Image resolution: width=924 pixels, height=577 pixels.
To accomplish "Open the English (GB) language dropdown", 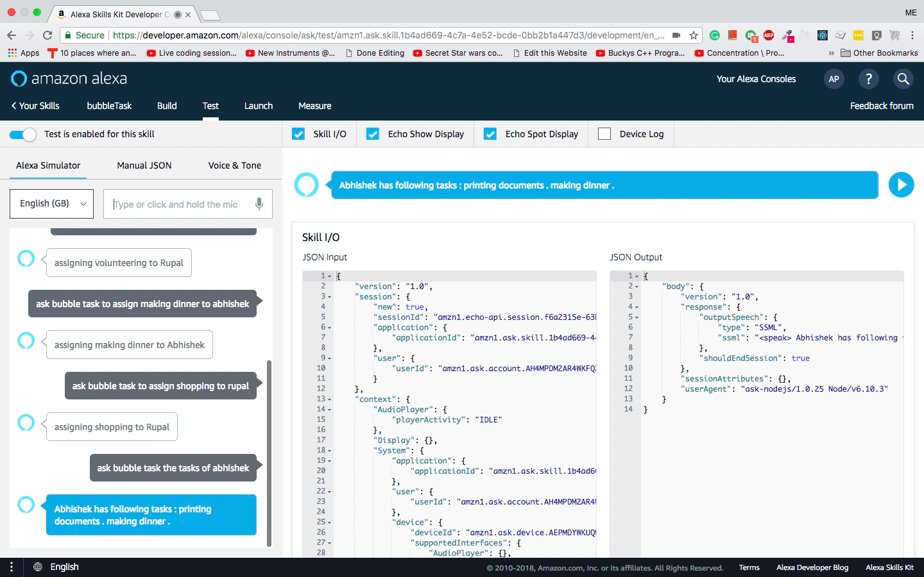I will 51,203.
